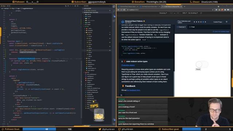Open the zoom percentage dropdown in device toolbar

click(x=184, y=13)
